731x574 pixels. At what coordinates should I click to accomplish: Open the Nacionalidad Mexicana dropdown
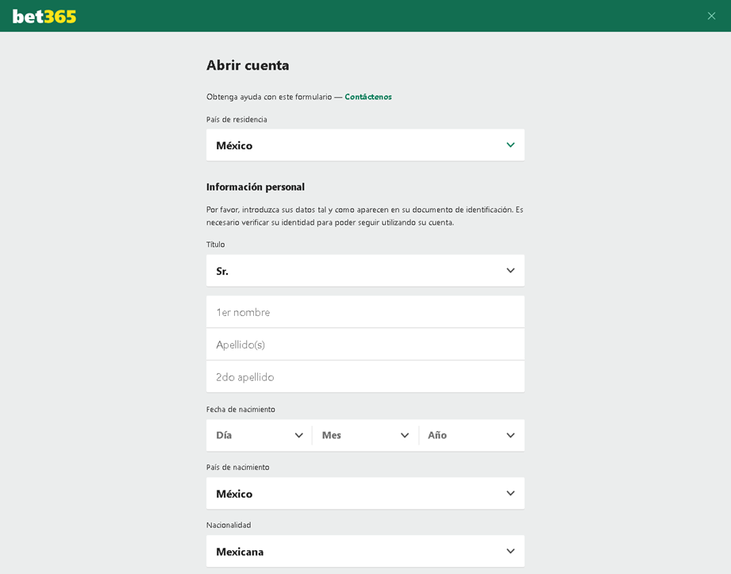[x=365, y=551]
